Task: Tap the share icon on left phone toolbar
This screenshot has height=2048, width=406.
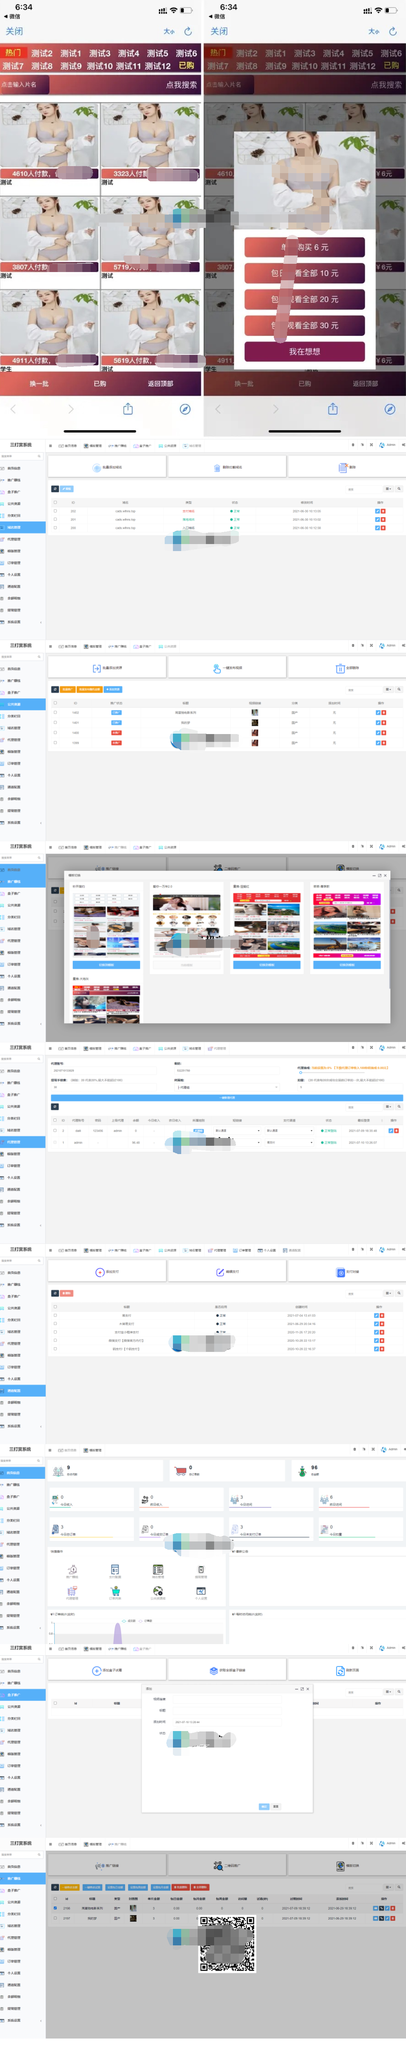Action: [x=127, y=408]
